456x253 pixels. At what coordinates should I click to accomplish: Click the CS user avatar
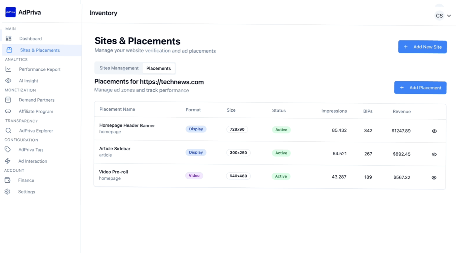[439, 16]
